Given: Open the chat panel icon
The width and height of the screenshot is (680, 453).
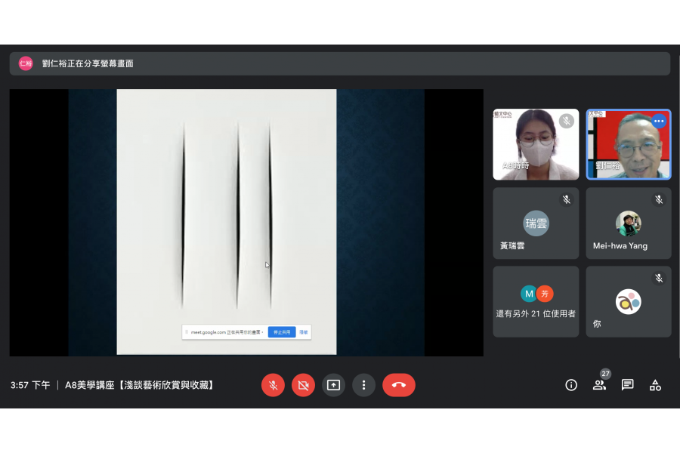Looking at the screenshot, I should tap(628, 385).
